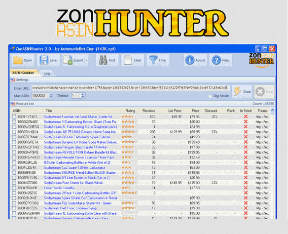This screenshot has height=234, width=288.
Task: Clear the list with the Clear icon
Action: [133, 60]
